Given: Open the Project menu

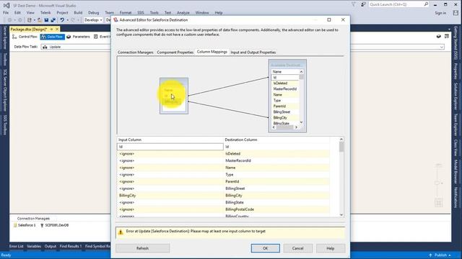Looking at the screenshot, I should pos(62,13).
